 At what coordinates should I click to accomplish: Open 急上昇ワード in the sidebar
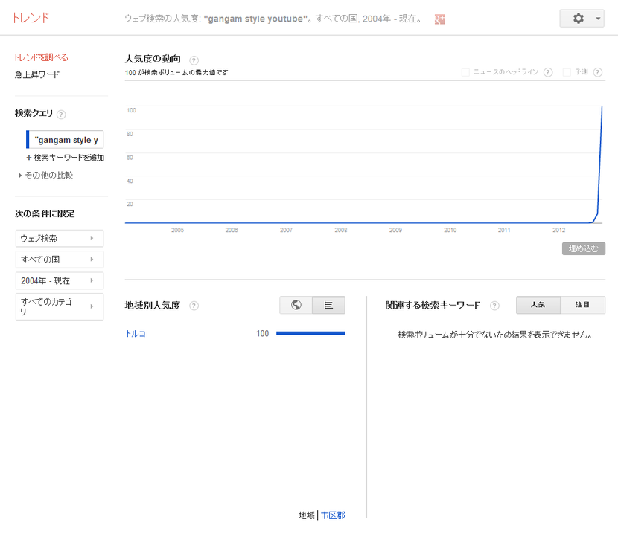point(37,74)
